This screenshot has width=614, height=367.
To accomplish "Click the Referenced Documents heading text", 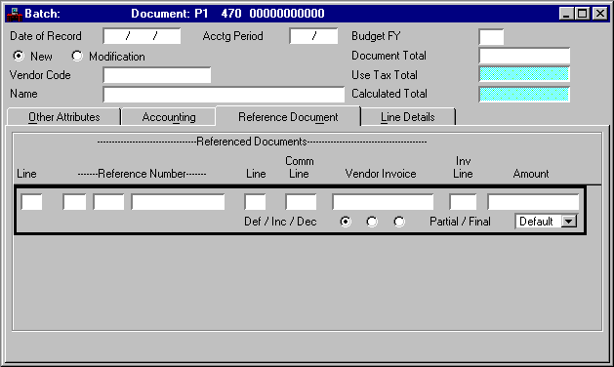I will [252, 142].
